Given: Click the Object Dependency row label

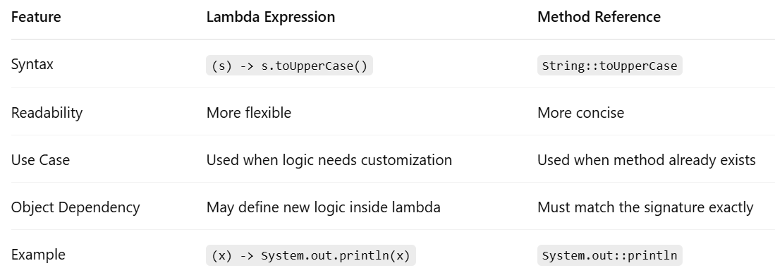Looking at the screenshot, I should coord(75,207).
